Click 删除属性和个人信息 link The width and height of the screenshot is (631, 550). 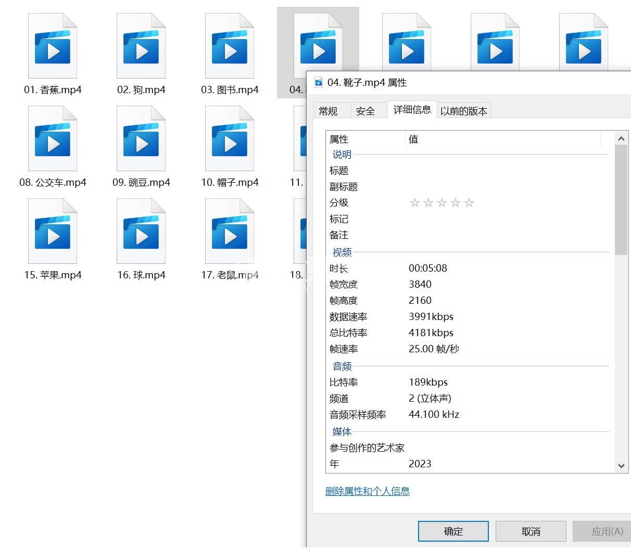[367, 491]
